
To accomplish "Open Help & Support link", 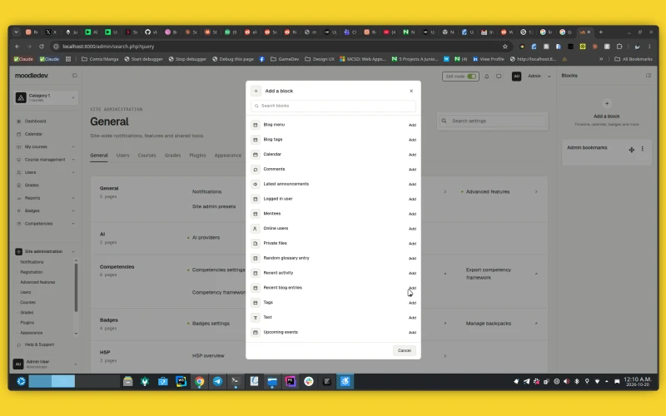I will point(39,344).
